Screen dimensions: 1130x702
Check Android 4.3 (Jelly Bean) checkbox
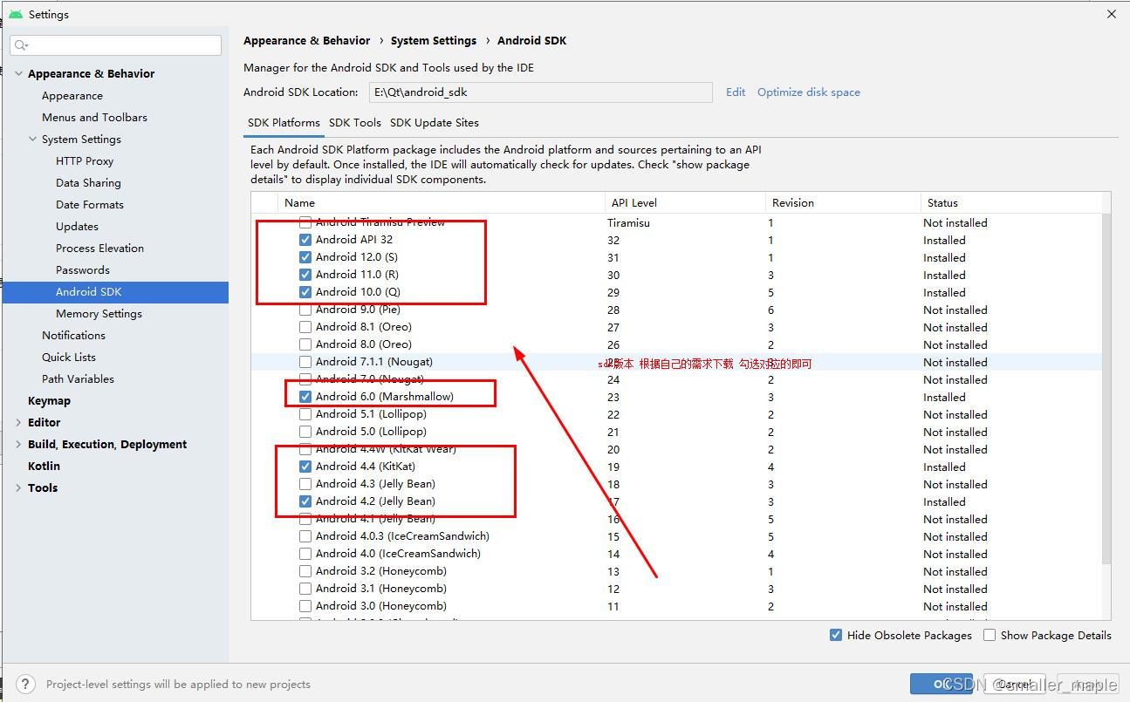305,484
